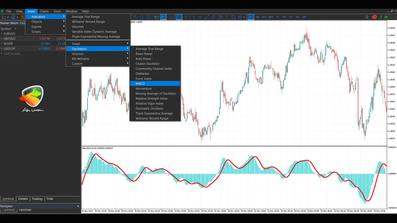Select the GBPUSD row in Market Watch
Image resolution: width=397 pixels, height=223 pixels.
[9, 39]
